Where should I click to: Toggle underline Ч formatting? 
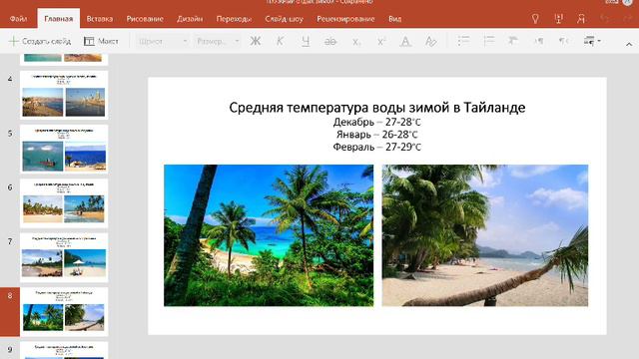306,41
